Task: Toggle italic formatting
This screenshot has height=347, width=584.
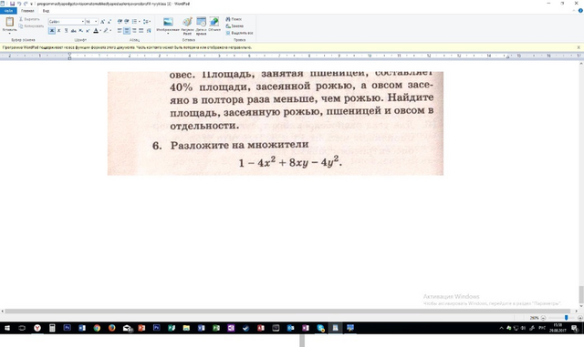Action: (58, 30)
